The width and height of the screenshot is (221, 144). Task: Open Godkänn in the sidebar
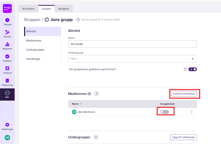7,58
